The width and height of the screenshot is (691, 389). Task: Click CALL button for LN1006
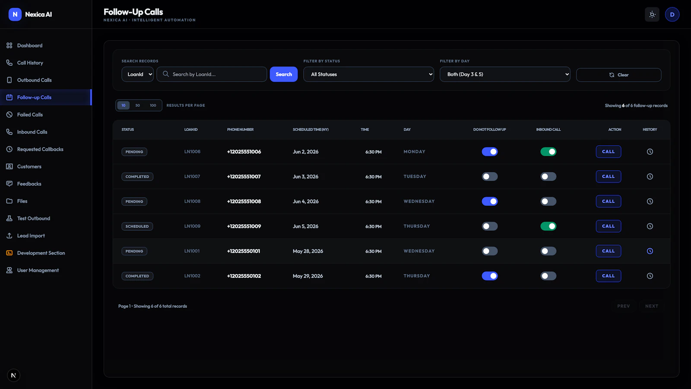click(x=608, y=152)
